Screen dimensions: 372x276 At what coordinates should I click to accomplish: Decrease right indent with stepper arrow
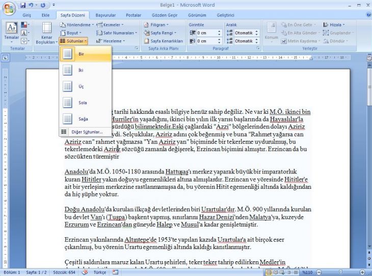tap(219, 42)
